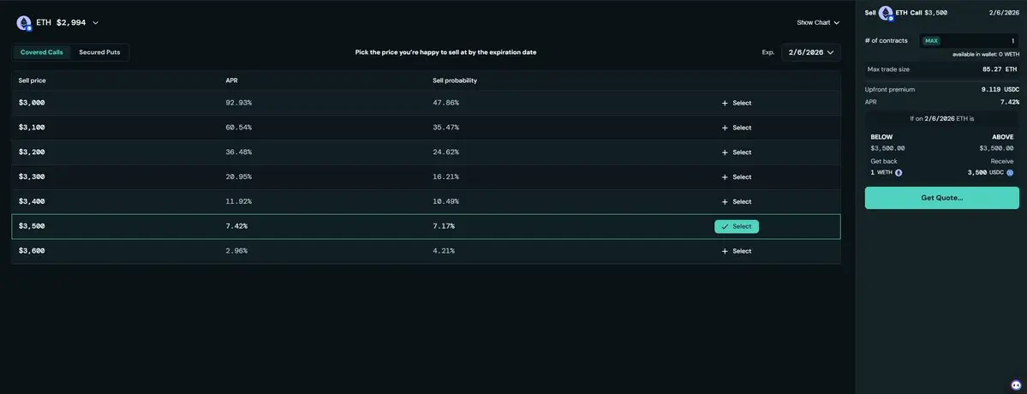The image size is (1027, 394).
Task: Switch to the Covered Calls tab
Action: (42, 52)
